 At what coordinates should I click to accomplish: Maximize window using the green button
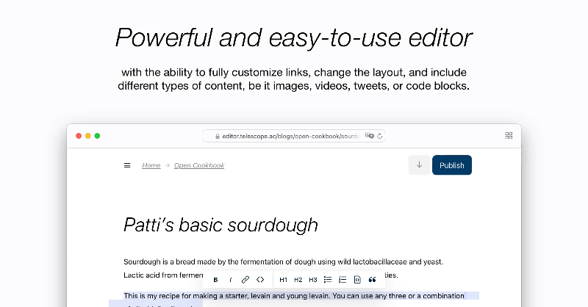(97, 136)
